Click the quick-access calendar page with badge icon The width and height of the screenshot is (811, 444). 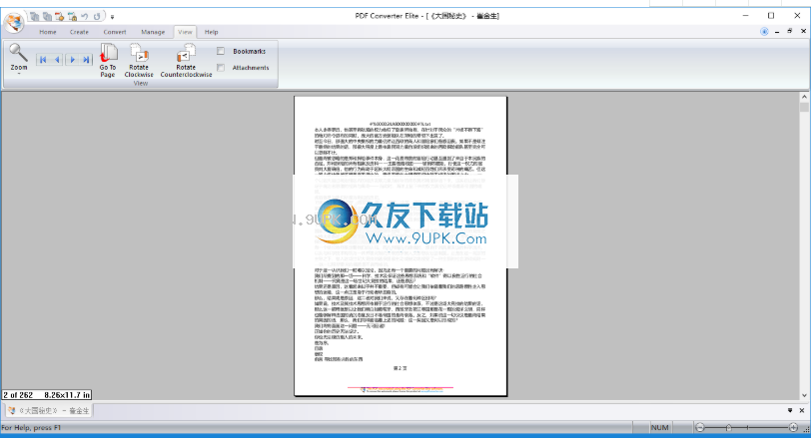(x=60, y=17)
